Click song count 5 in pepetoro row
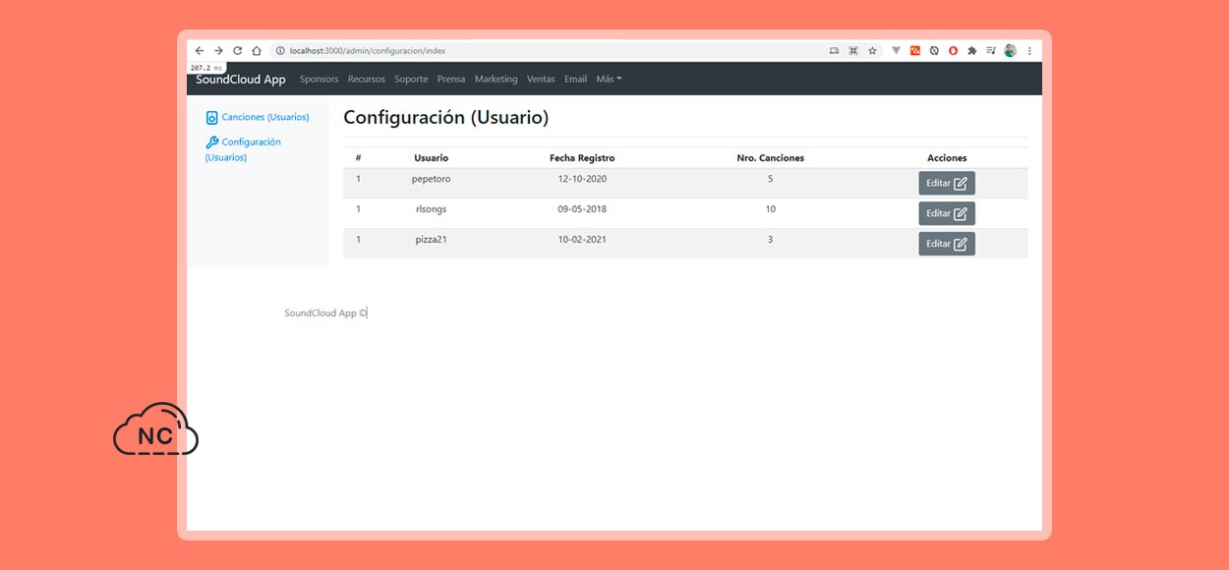 tap(771, 179)
